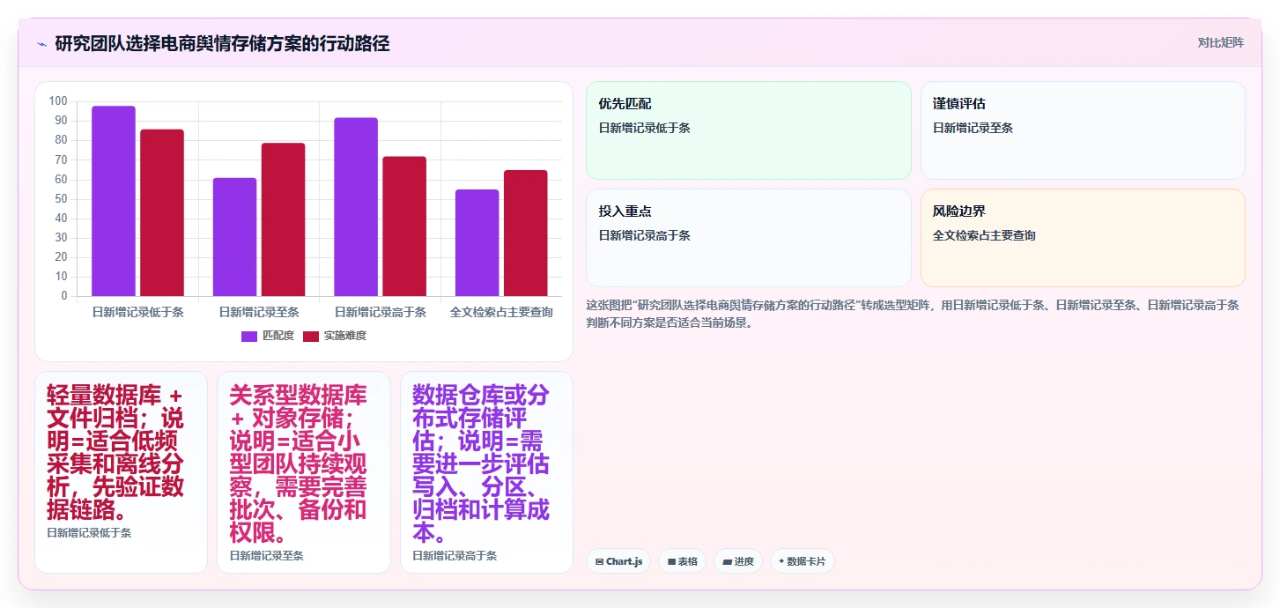Click the red 实施难度 bar for 日新增记录至条
This screenshot has width=1280, height=608.
(x=283, y=219)
